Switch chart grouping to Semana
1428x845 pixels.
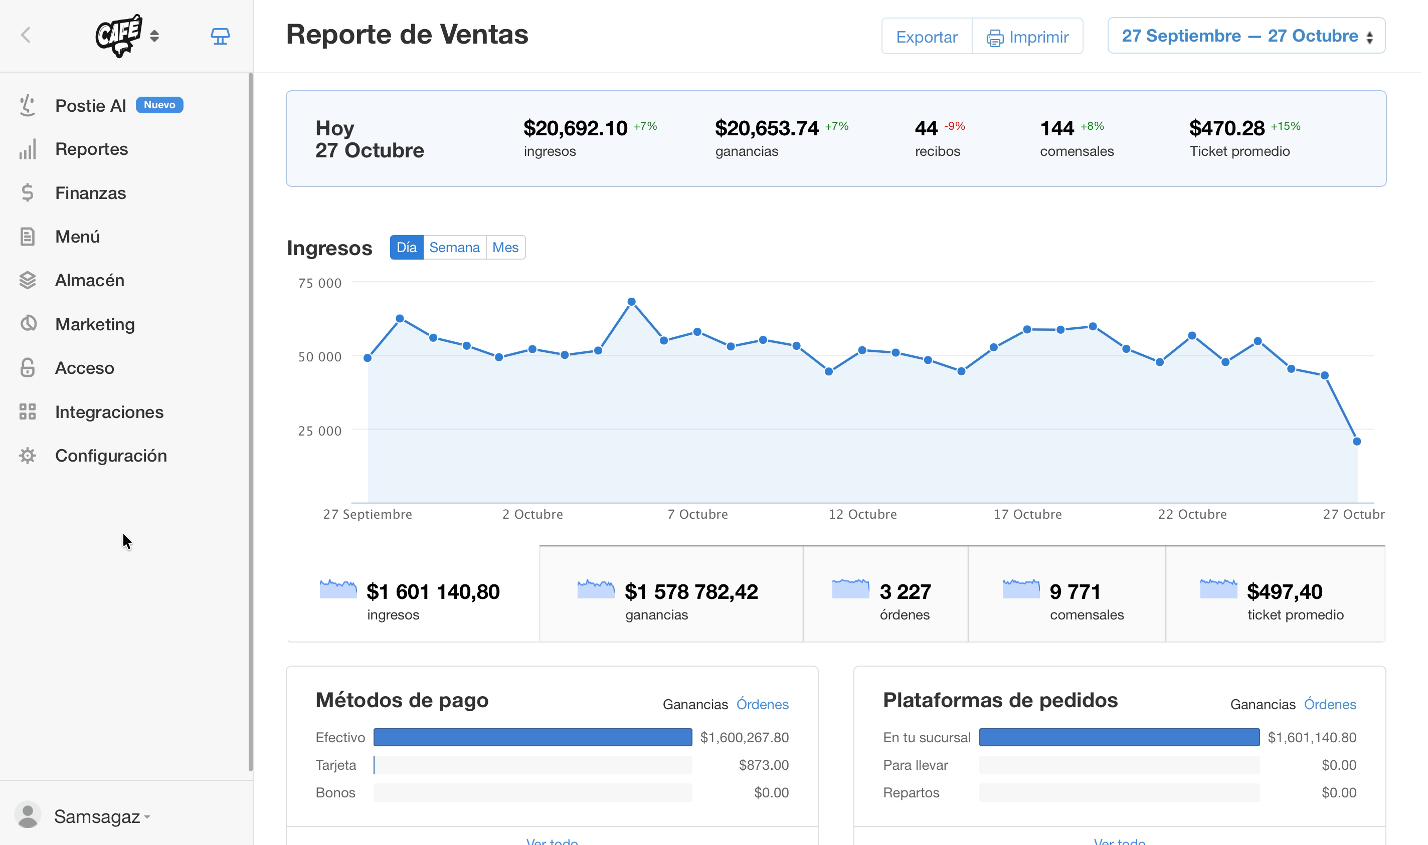[455, 247]
